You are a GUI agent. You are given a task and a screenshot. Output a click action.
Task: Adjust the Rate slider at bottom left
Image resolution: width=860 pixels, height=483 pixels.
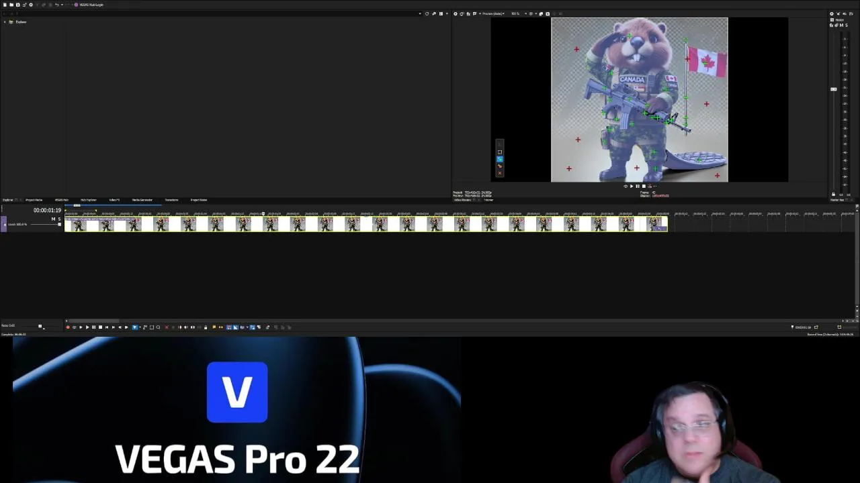(x=40, y=327)
